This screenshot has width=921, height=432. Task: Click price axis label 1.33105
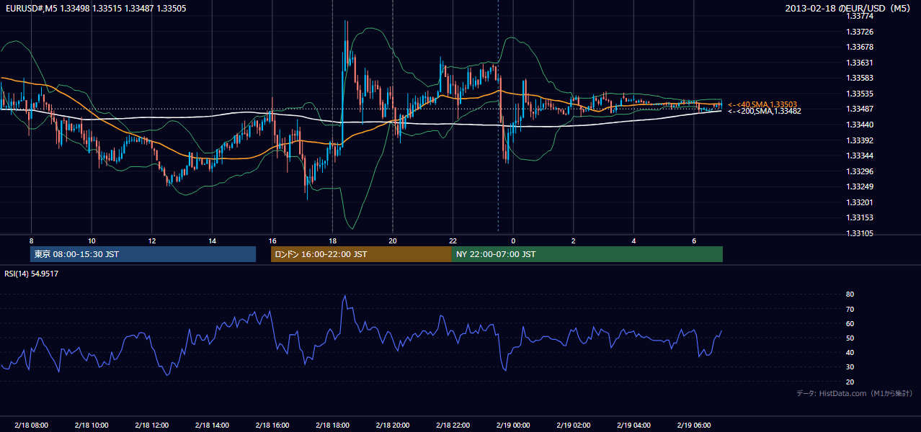[860, 233]
